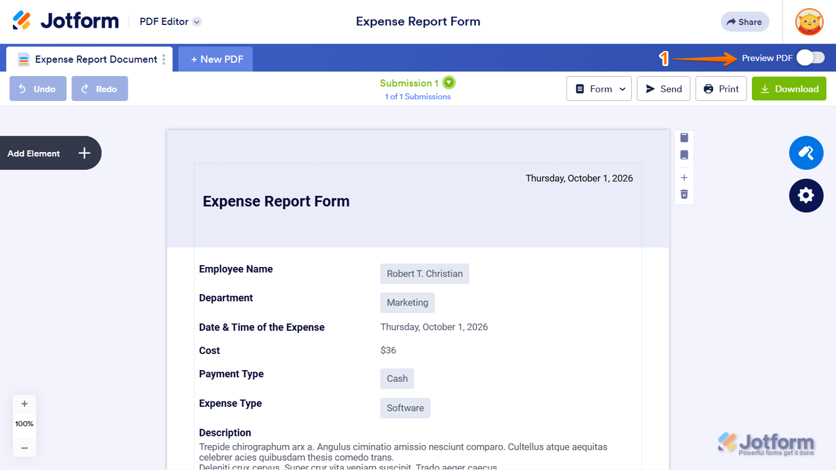
Task: Click the 100% zoom level indicator
Action: (x=24, y=424)
